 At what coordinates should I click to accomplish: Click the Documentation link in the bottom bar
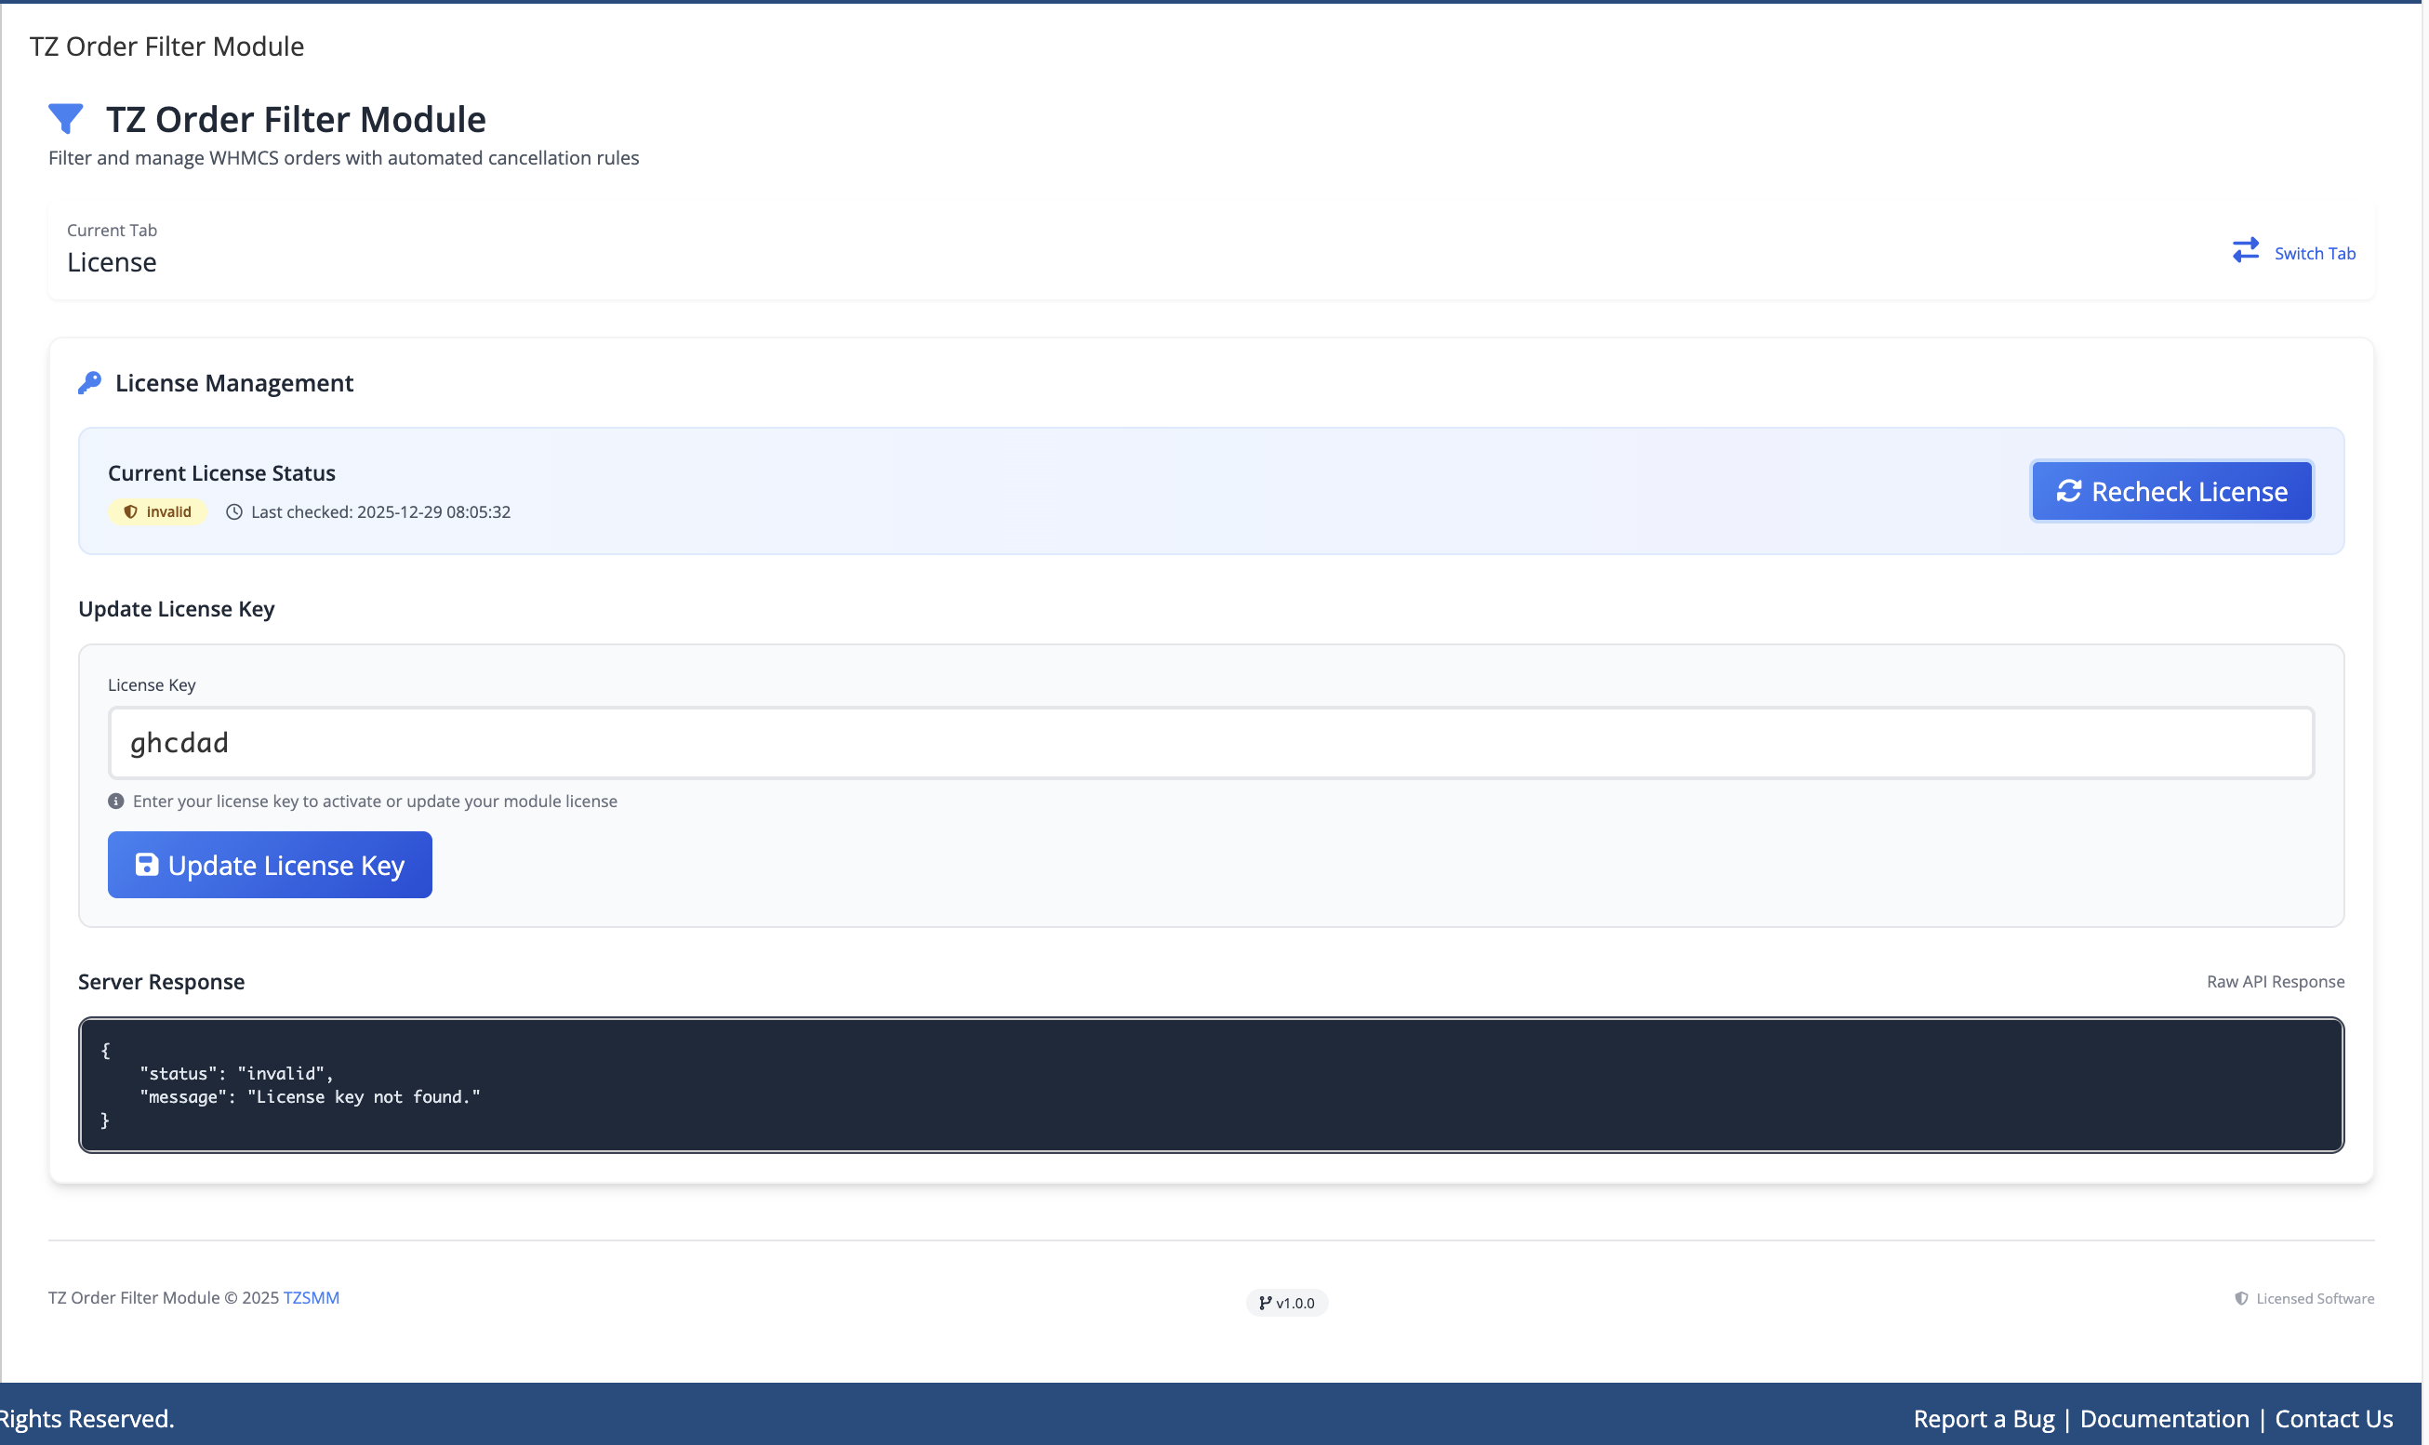(x=2163, y=1419)
